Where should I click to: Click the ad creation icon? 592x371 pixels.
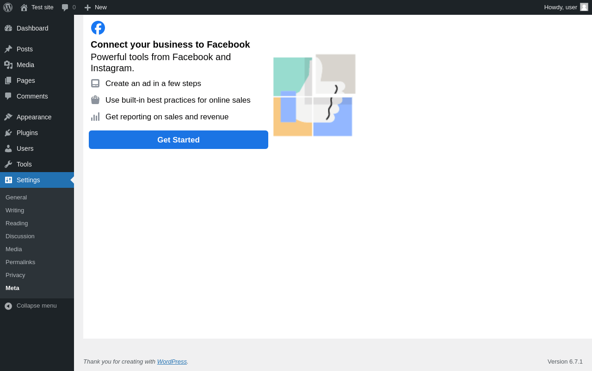click(x=95, y=83)
